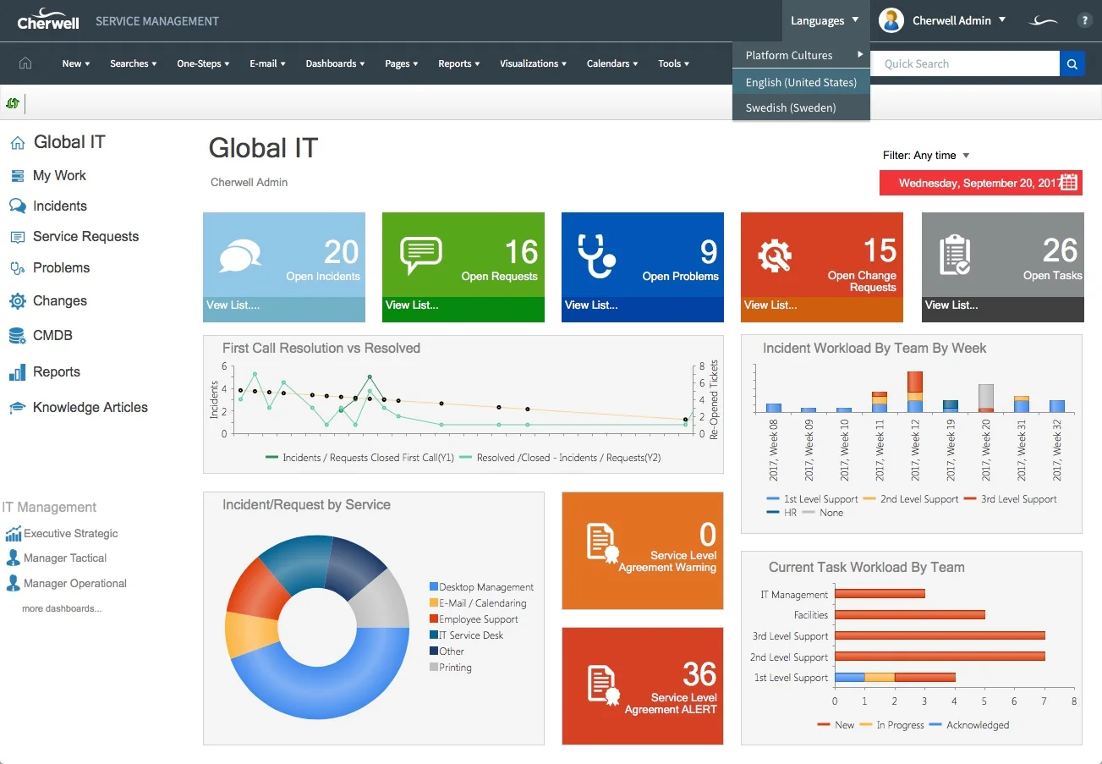
Task: Click View List on Open Incidents tile
Action: [x=233, y=305]
